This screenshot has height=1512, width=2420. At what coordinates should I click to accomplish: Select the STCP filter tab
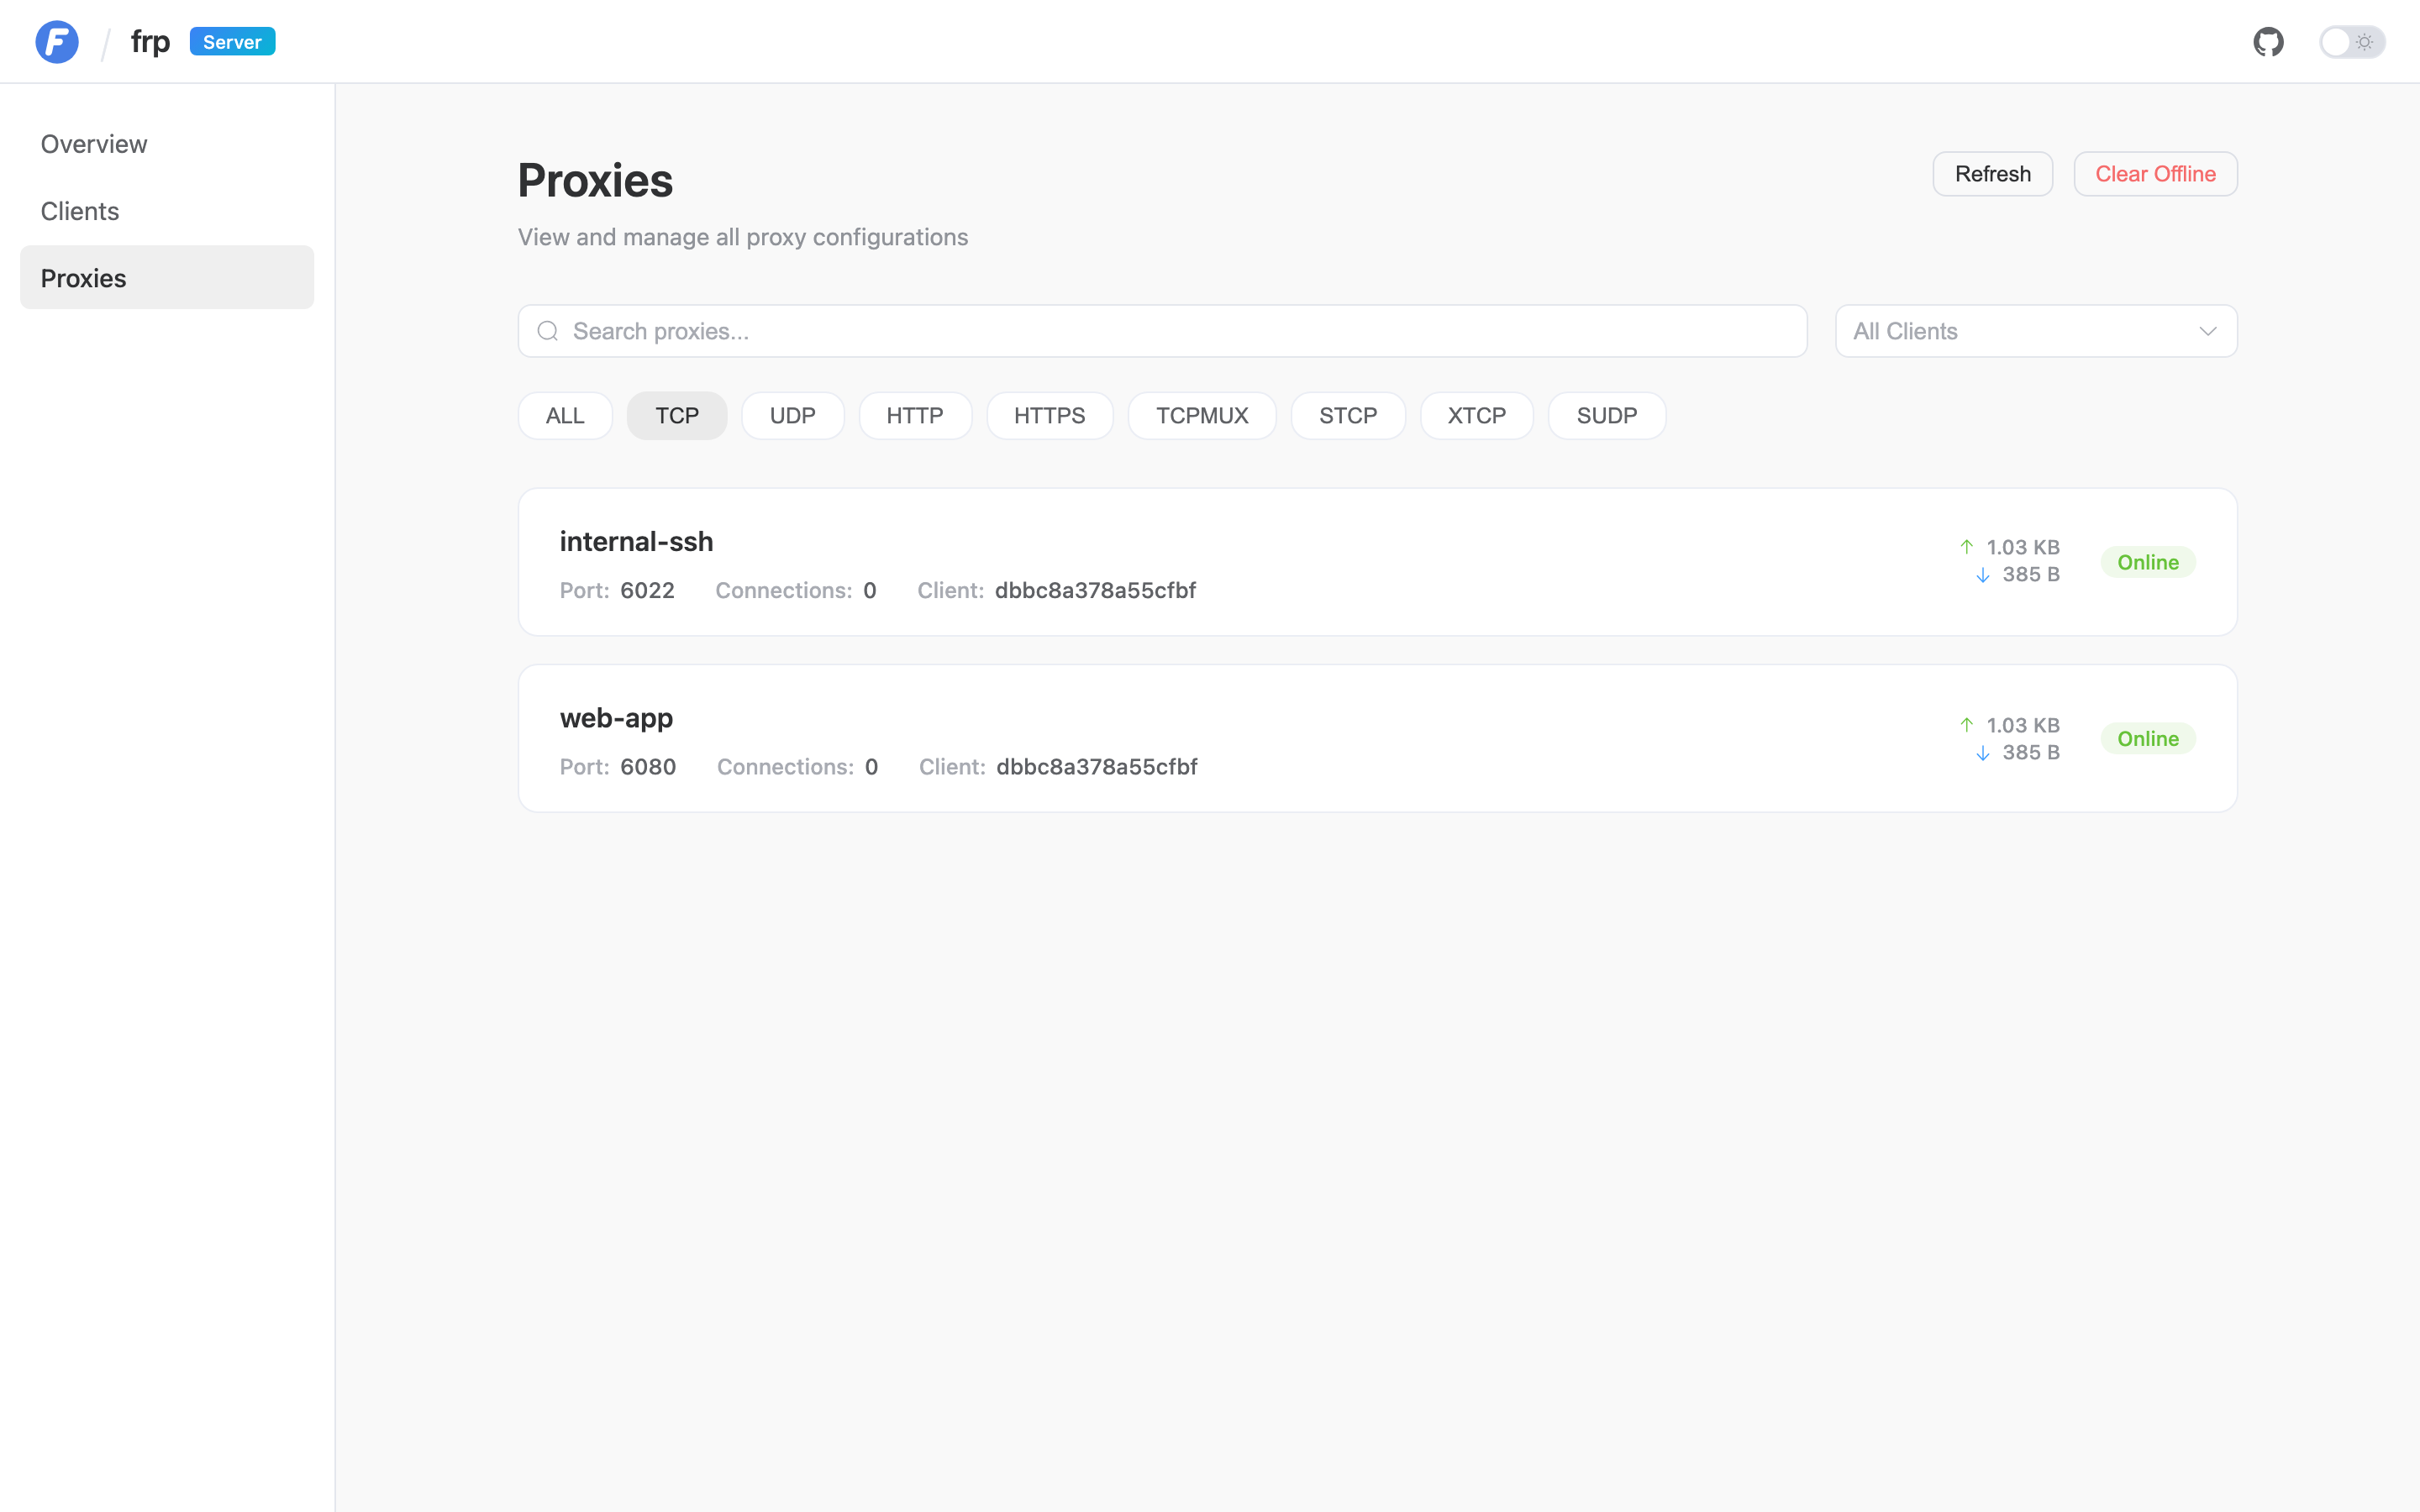click(x=1348, y=415)
